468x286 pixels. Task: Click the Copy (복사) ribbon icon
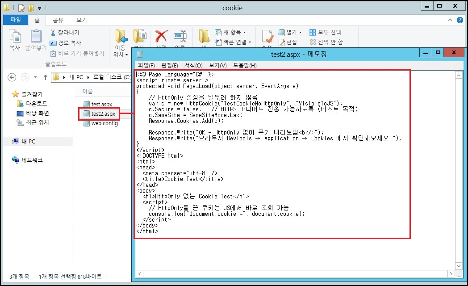[x=15, y=37]
